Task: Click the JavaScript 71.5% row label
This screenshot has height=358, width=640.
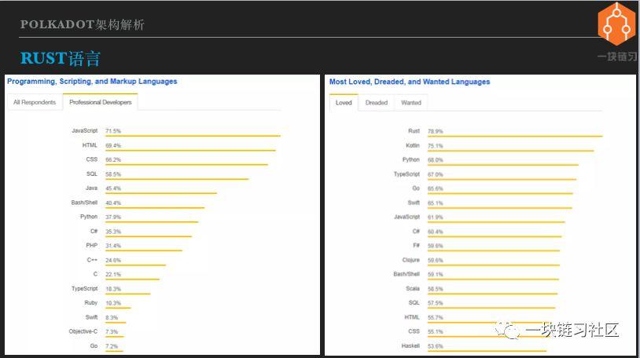Action: pyautogui.click(x=84, y=130)
